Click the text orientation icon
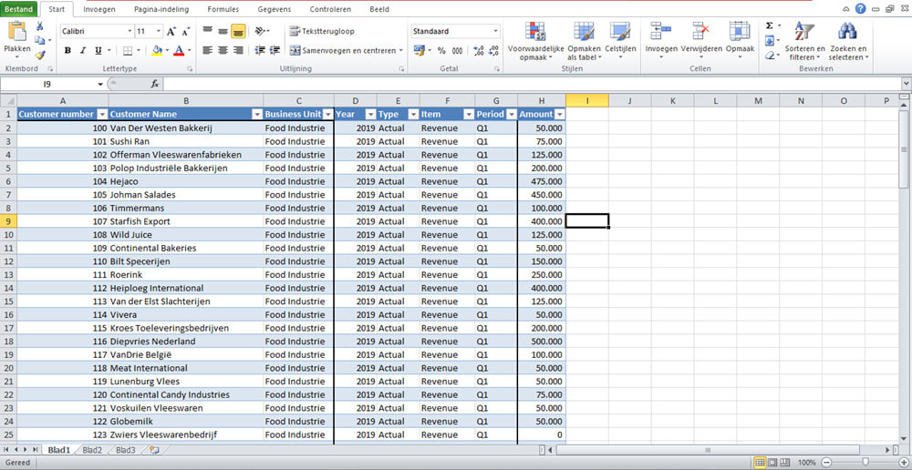This screenshot has height=470, width=912. [x=261, y=31]
